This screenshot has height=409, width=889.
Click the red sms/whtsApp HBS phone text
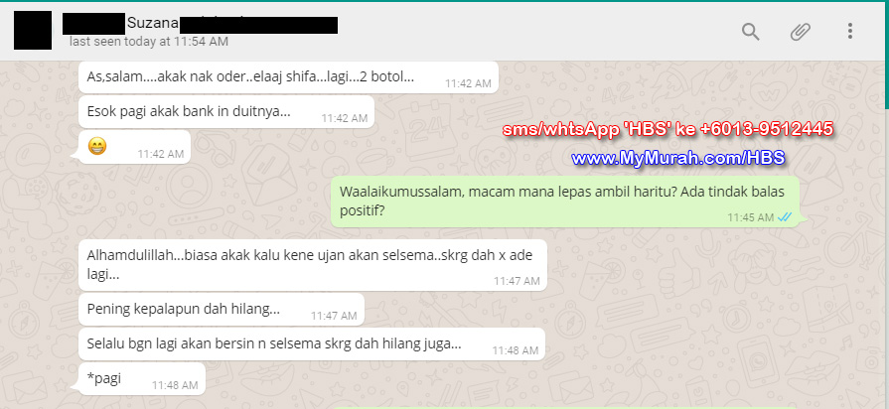tap(667, 129)
